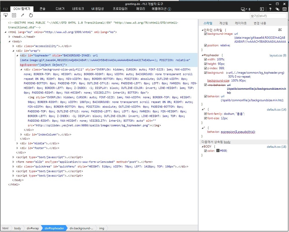Image resolution: width=289 pixels, height=232 pixels.
Task: Select the 스타일 pane tab
Action: [208, 23]
